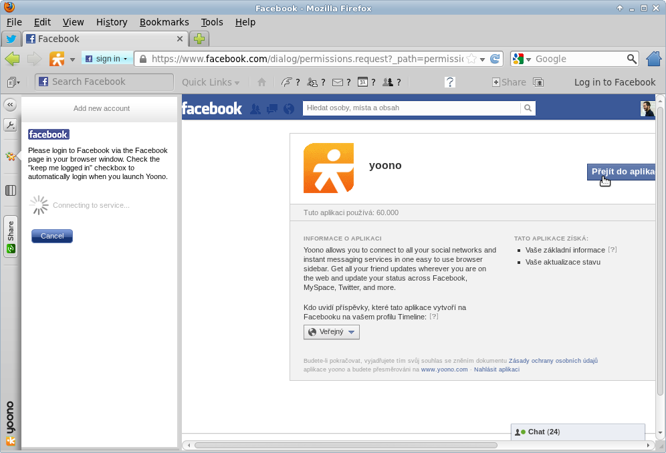666x453 pixels.
Task: Click Share on the Facebook toolbar
Action: click(x=509, y=82)
